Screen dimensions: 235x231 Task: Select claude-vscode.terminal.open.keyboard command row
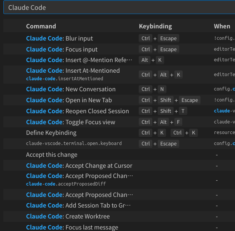[x=119, y=144]
